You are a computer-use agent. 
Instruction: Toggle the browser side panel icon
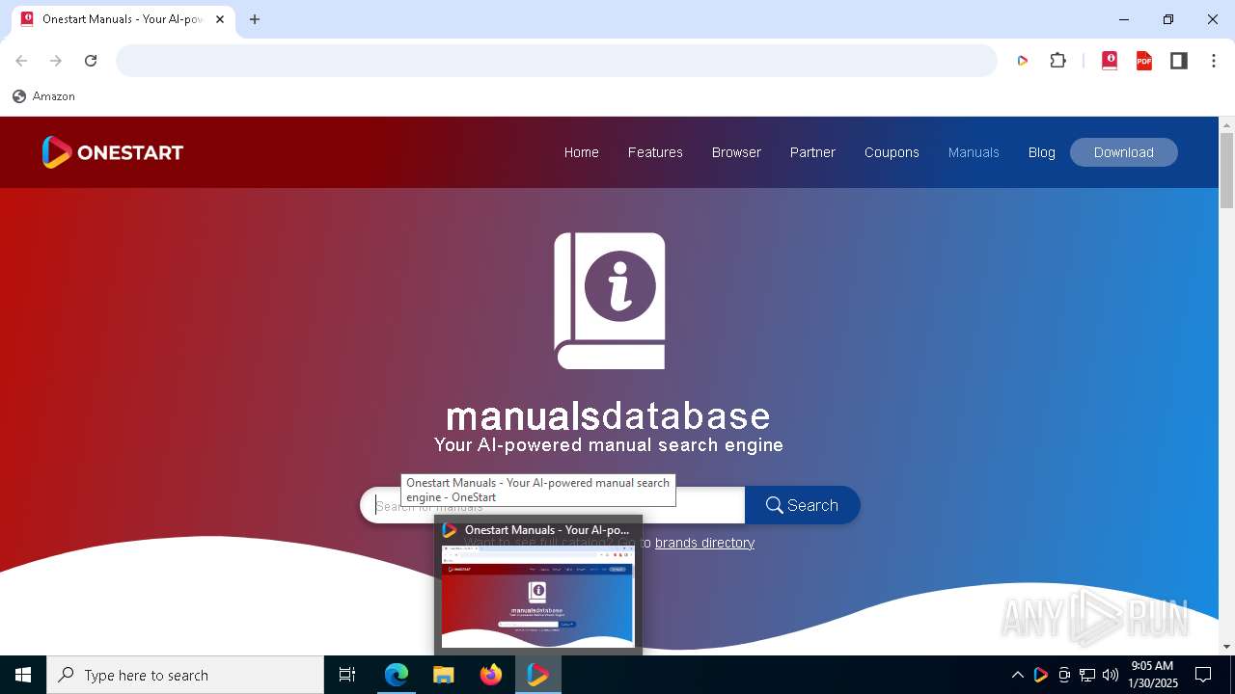click(x=1179, y=61)
